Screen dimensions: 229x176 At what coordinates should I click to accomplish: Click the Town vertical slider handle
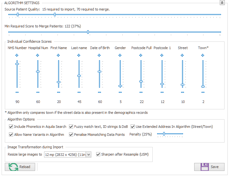203,87
